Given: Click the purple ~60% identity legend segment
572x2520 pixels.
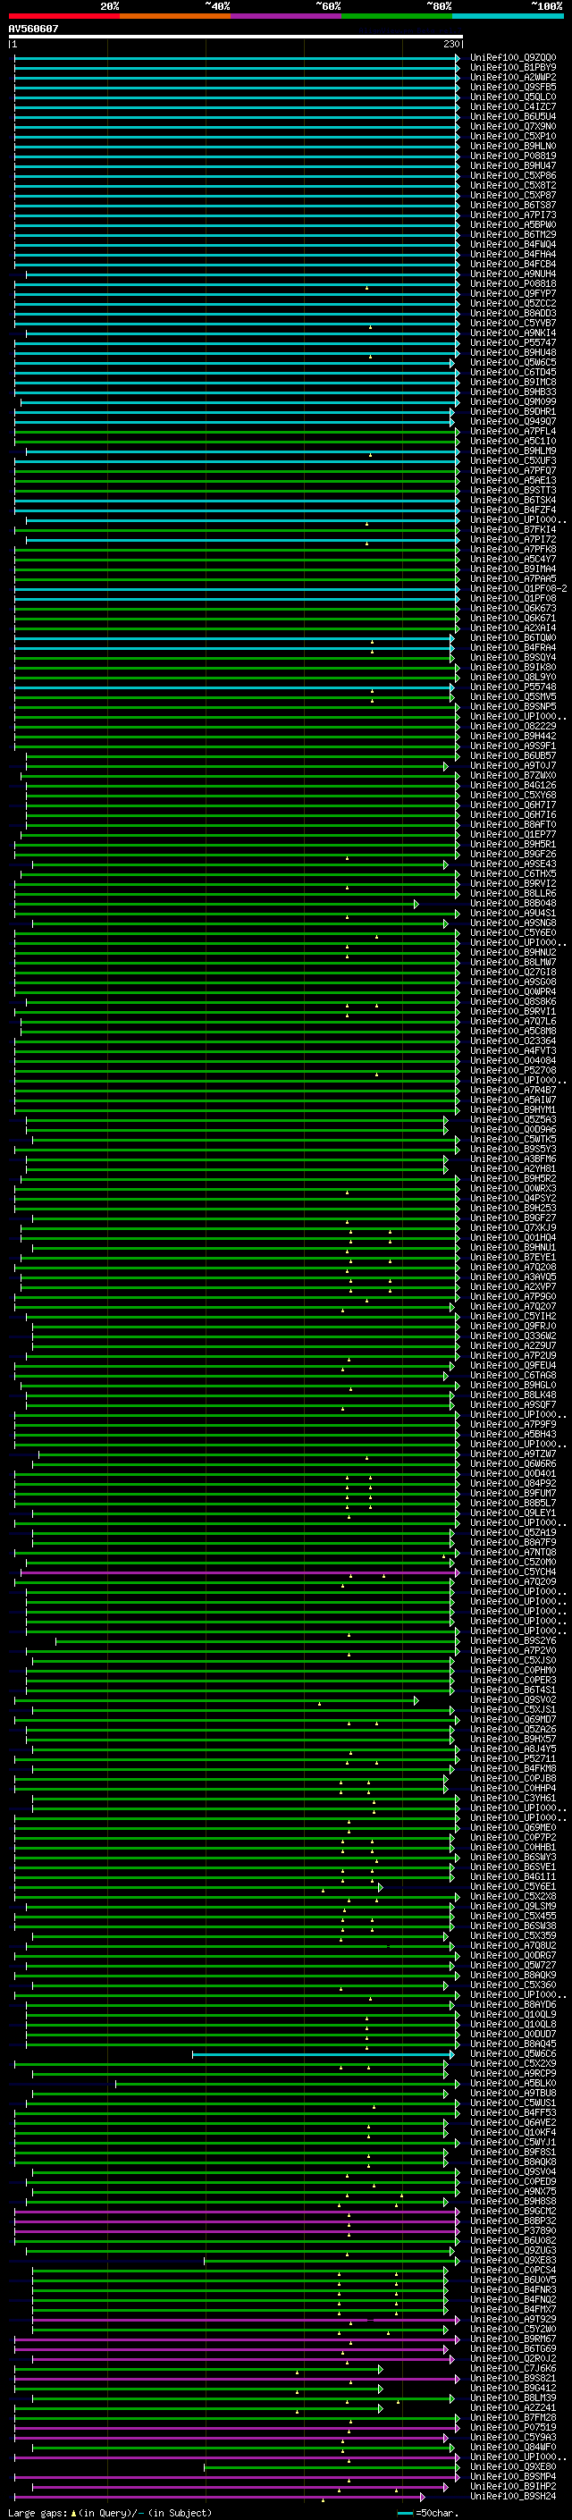Looking at the screenshot, I should pos(287,16).
